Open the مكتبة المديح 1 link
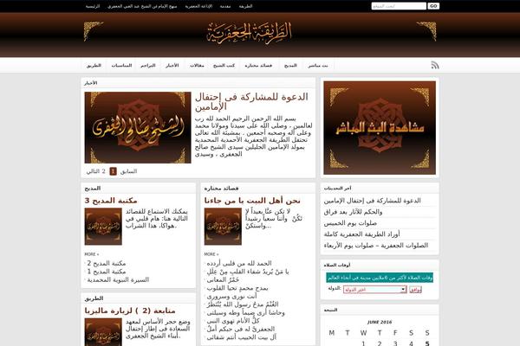This screenshot has width=520, height=346. [x=107, y=272]
